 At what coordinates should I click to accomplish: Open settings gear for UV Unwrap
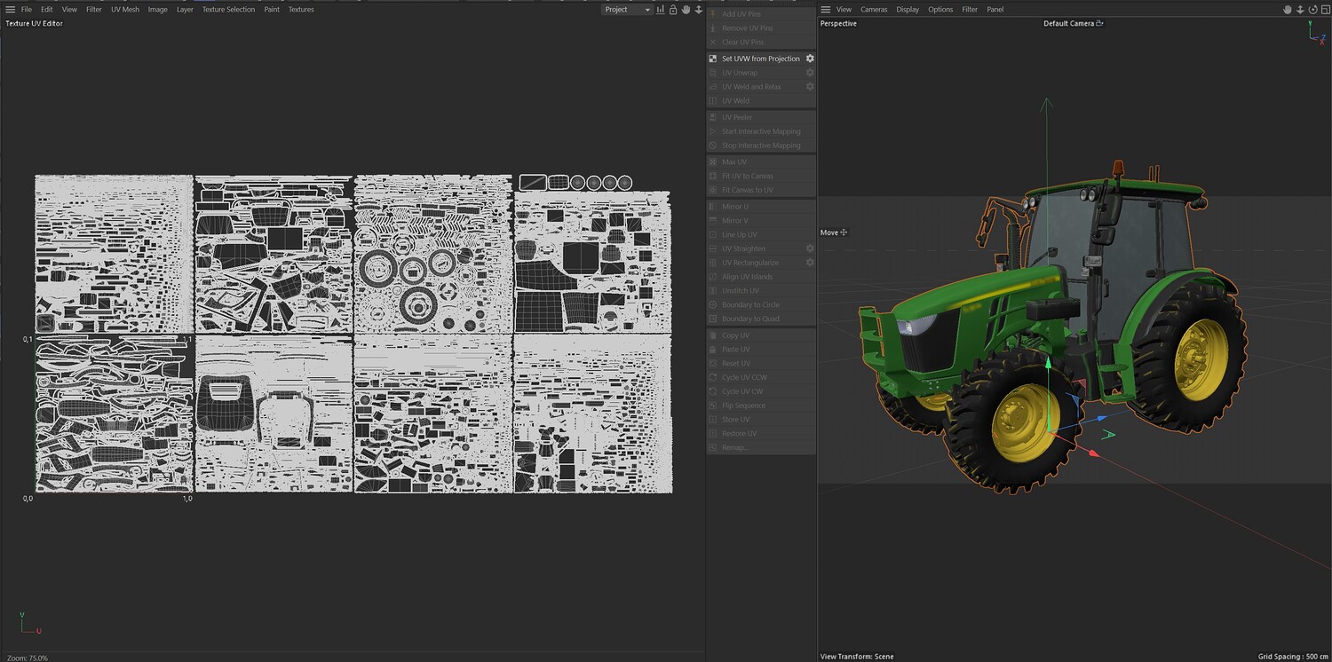(810, 73)
